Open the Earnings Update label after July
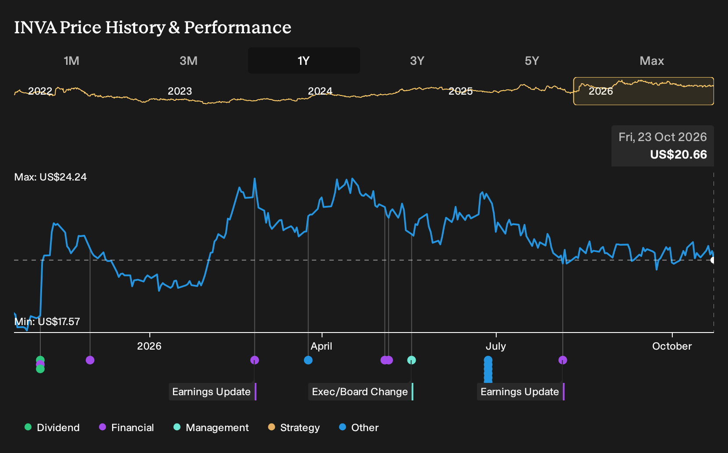 pyautogui.click(x=521, y=392)
